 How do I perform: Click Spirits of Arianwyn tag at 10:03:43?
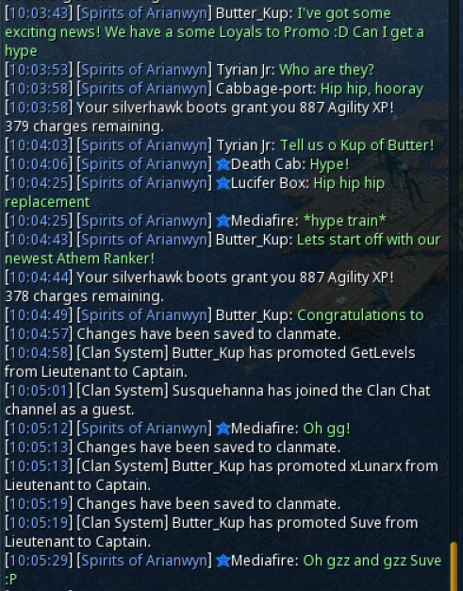[x=144, y=13]
